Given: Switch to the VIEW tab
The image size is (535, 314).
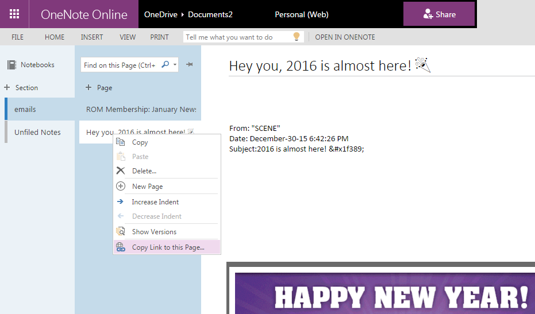Looking at the screenshot, I should (128, 37).
